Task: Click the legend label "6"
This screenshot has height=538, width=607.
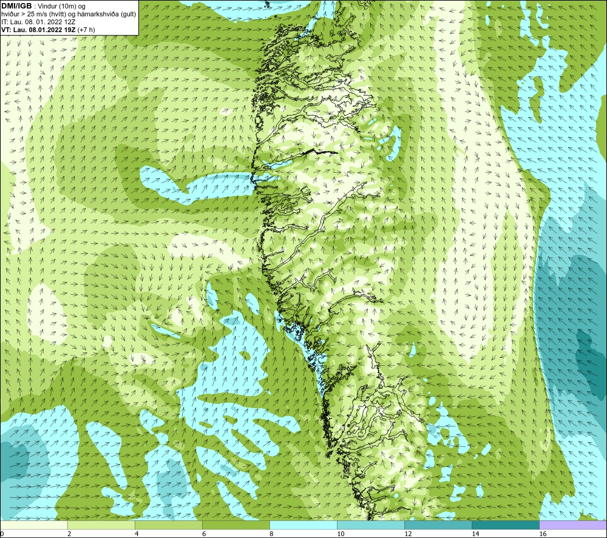Action: 204,534
